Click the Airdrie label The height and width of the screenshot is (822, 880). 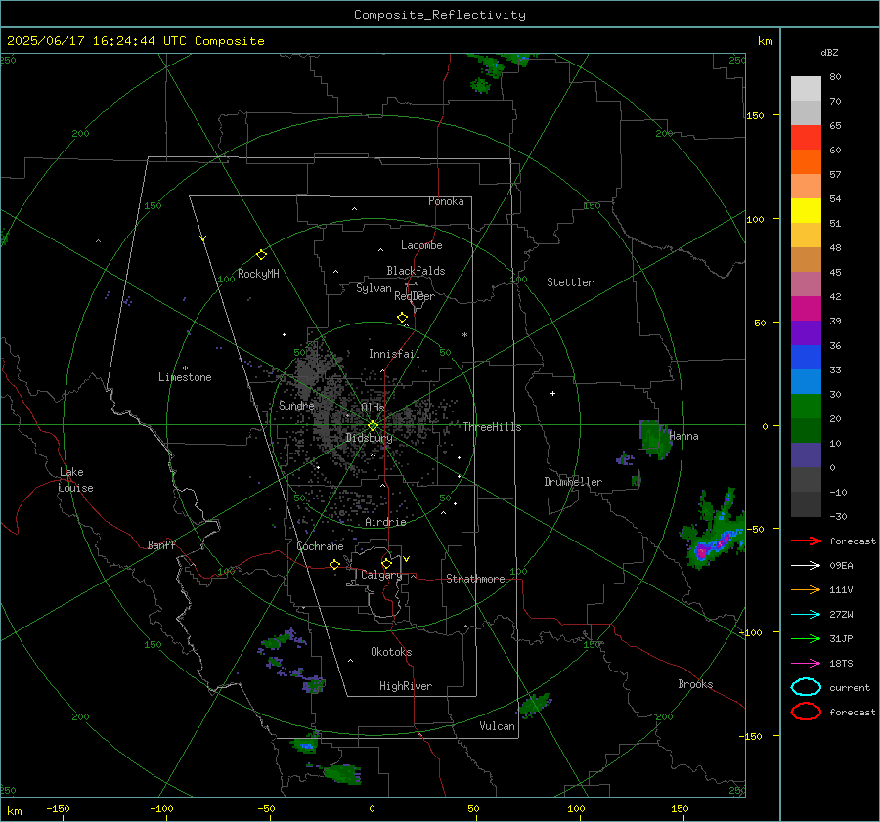click(385, 522)
